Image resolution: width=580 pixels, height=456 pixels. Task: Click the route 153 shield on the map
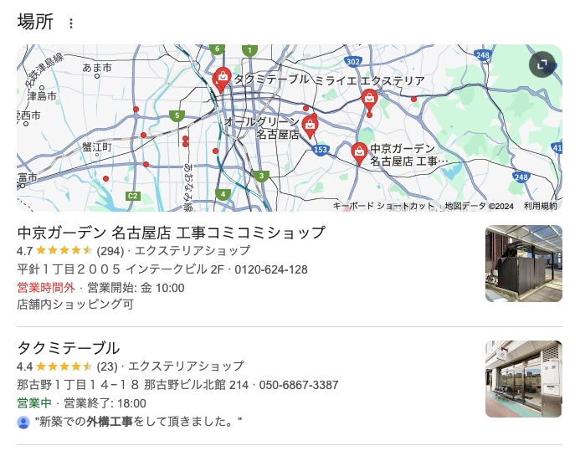(x=321, y=150)
